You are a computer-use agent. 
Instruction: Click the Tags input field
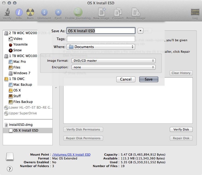coord(101,39)
